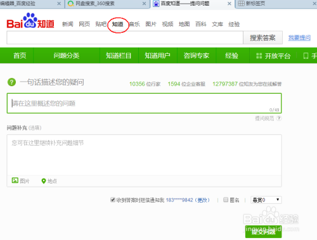Open the 网页 link in top nav
The image size is (317, 240).
84,24
